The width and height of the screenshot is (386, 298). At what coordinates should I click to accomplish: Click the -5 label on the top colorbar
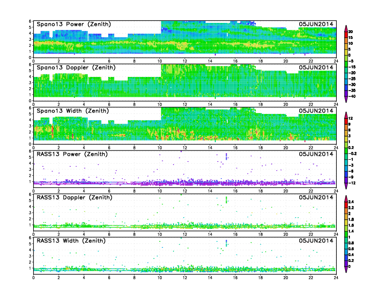coord(351,61)
